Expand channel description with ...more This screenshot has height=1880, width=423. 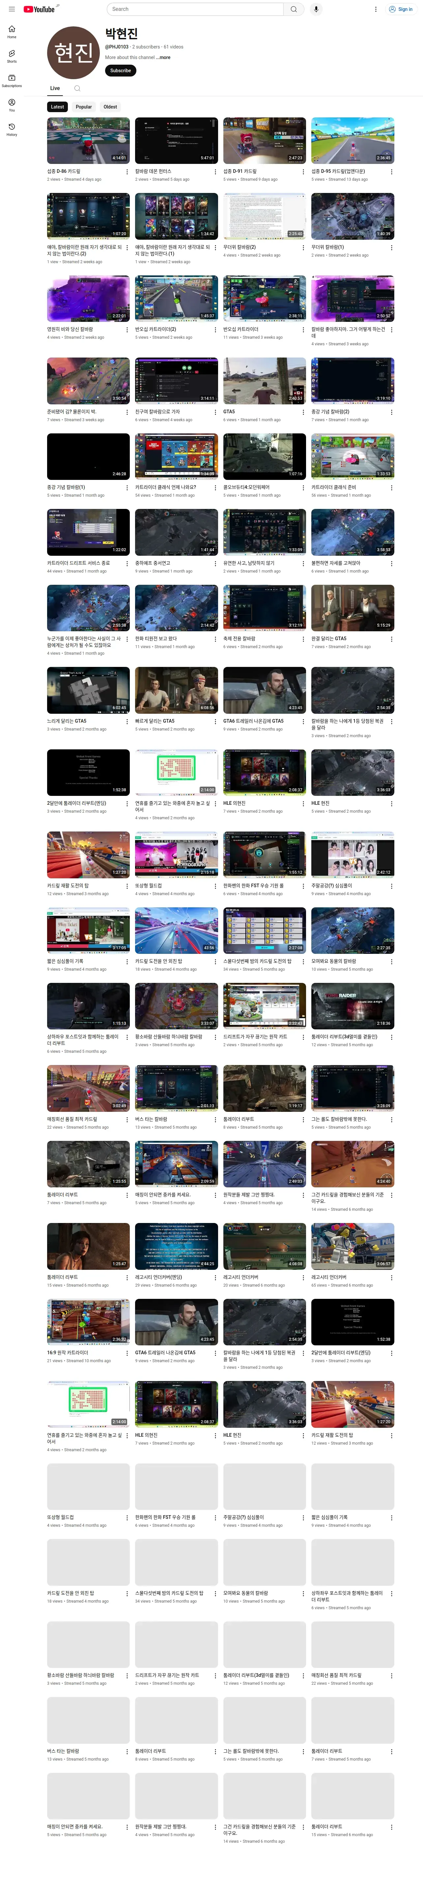pos(163,57)
